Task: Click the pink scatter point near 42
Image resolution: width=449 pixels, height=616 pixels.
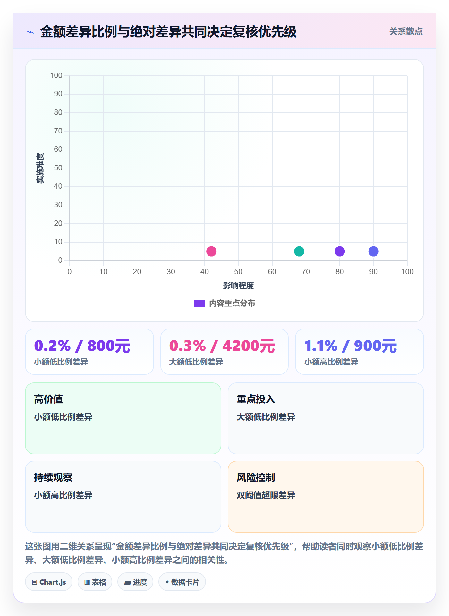Action: click(x=211, y=251)
